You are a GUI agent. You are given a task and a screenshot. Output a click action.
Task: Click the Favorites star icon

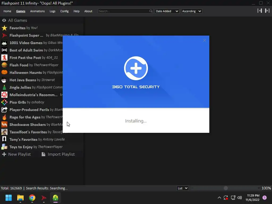(4, 28)
